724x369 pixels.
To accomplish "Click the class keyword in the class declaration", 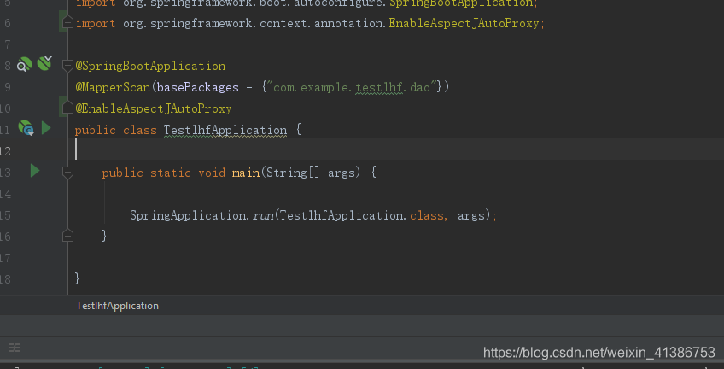I will (x=140, y=130).
